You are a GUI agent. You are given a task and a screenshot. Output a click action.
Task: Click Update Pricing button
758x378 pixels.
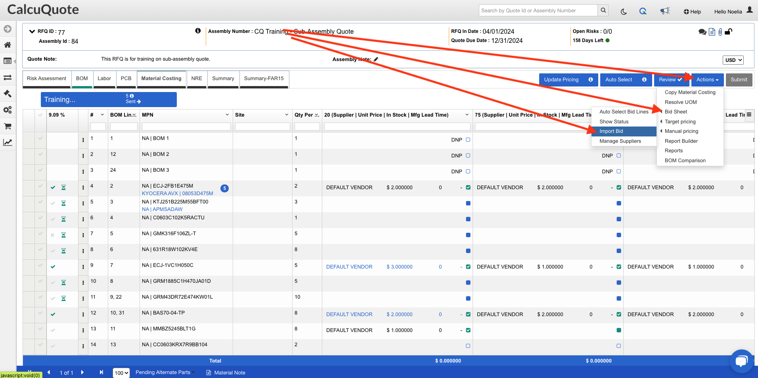point(568,80)
